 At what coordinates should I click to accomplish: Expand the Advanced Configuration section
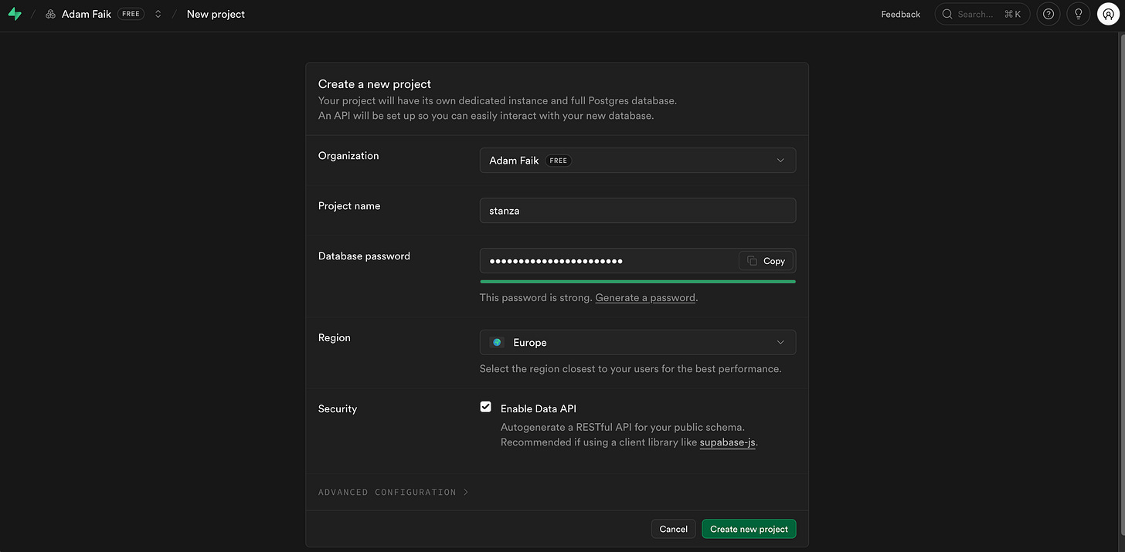click(x=393, y=492)
